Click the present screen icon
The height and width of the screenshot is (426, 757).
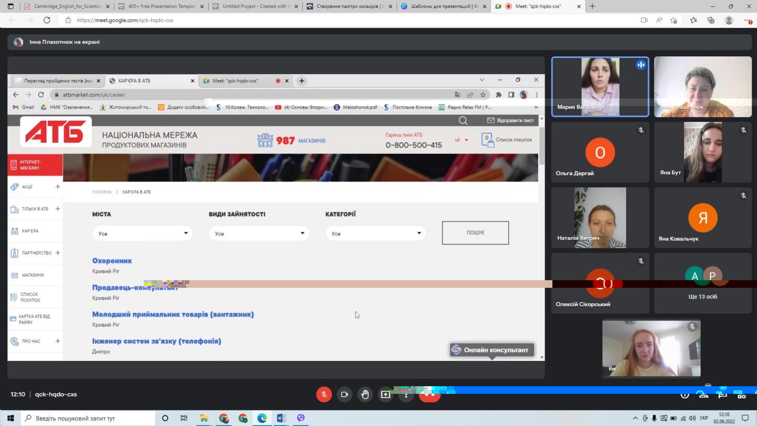tap(386, 394)
